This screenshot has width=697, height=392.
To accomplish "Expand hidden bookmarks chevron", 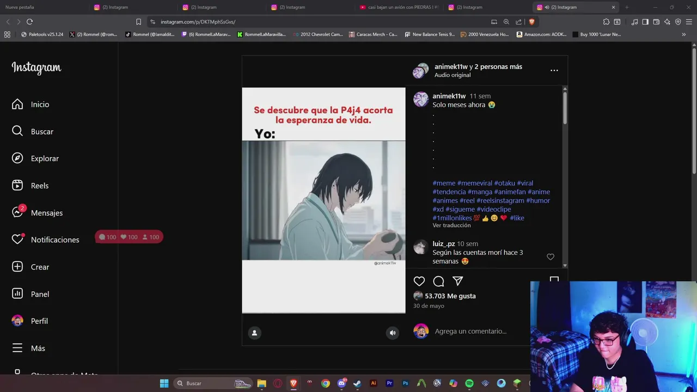I will [x=683, y=34].
